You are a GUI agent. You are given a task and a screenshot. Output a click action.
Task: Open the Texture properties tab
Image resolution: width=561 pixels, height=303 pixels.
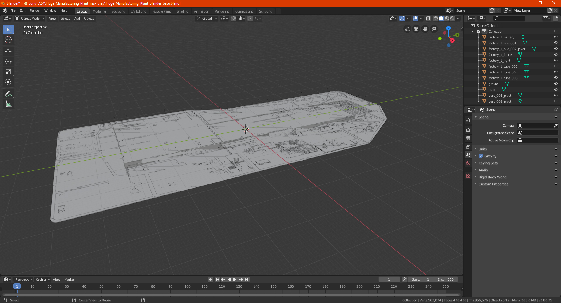pos(468,176)
